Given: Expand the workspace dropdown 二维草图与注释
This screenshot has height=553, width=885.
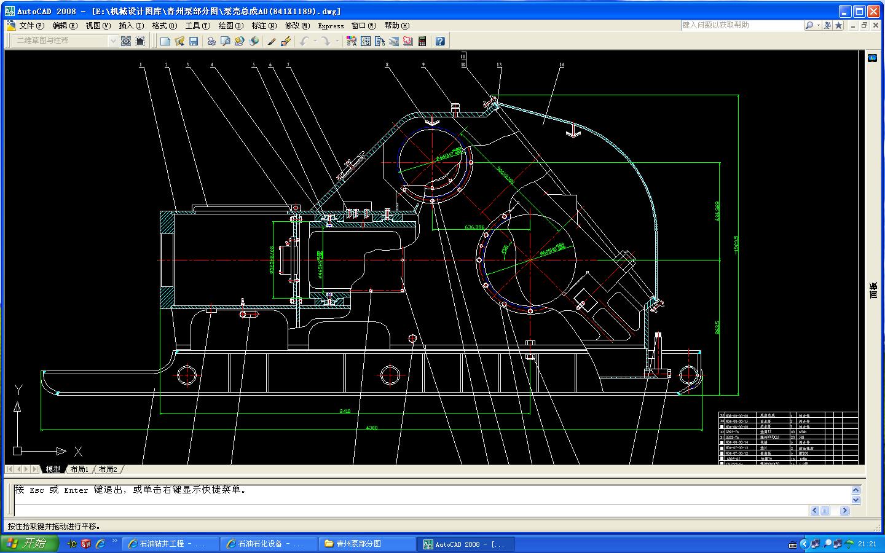Looking at the screenshot, I should pos(112,41).
